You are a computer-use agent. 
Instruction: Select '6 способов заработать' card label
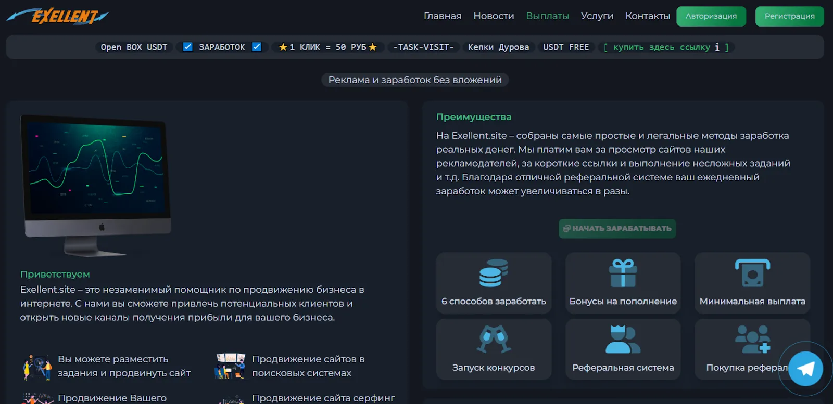[x=494, y=301]
